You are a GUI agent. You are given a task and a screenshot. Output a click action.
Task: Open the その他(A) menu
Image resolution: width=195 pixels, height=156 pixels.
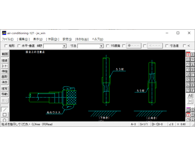82,39
